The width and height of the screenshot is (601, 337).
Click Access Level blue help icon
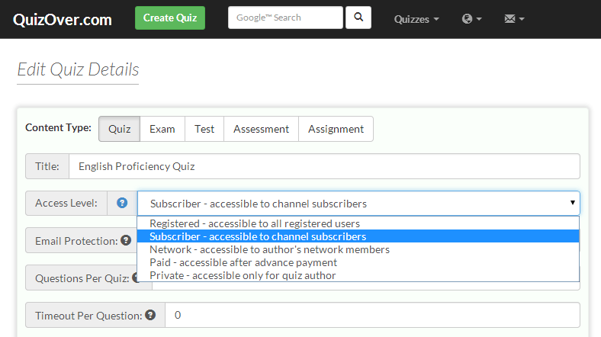tap(122, 203)
